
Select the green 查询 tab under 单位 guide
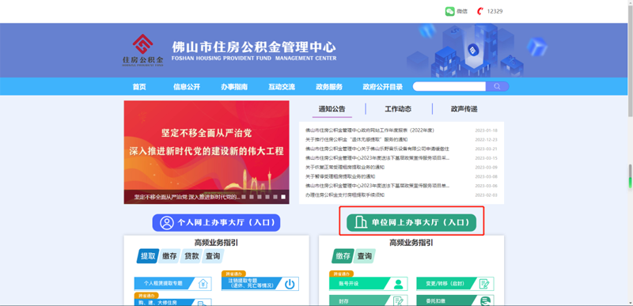coord(365,256)
